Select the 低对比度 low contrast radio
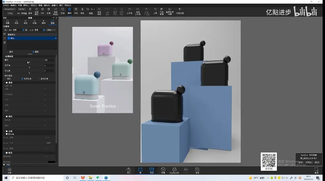This screenshot has width=325, height=181. point(22,79)
